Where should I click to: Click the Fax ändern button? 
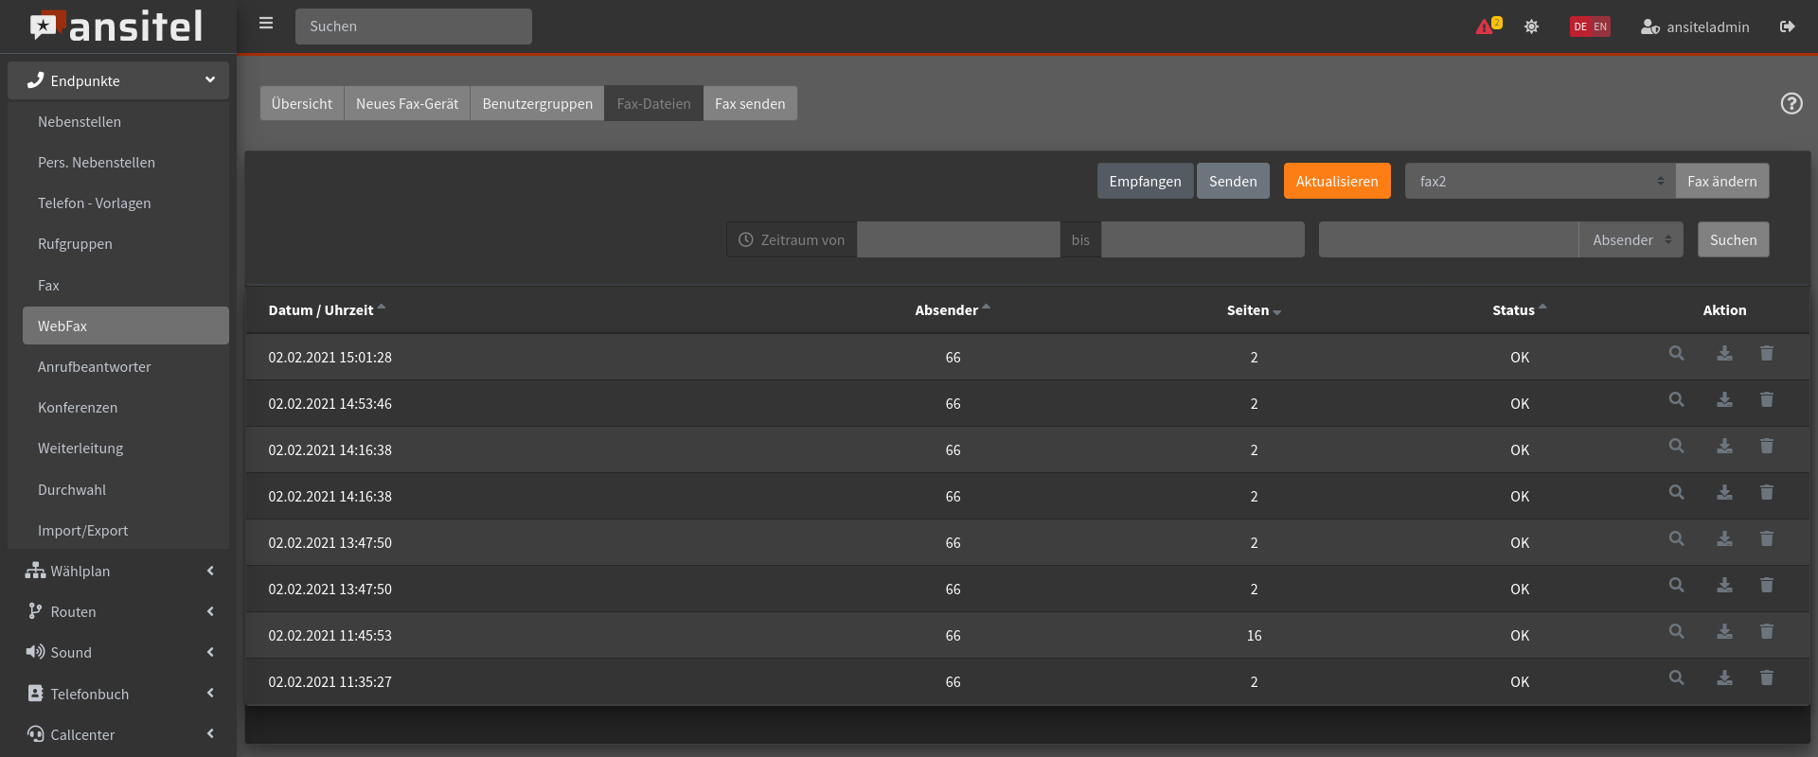coord(1720,182)
